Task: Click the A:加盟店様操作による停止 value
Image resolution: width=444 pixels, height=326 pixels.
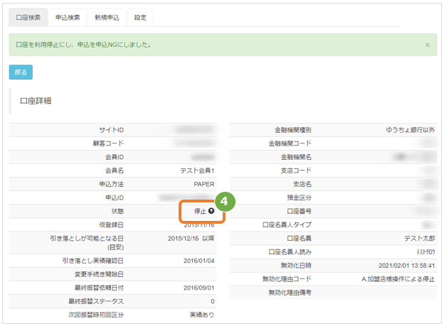Action: (398, 279)
